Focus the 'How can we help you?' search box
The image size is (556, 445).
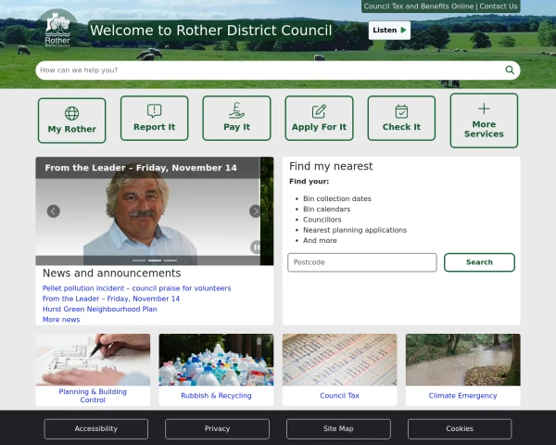[x=269, y=70]
